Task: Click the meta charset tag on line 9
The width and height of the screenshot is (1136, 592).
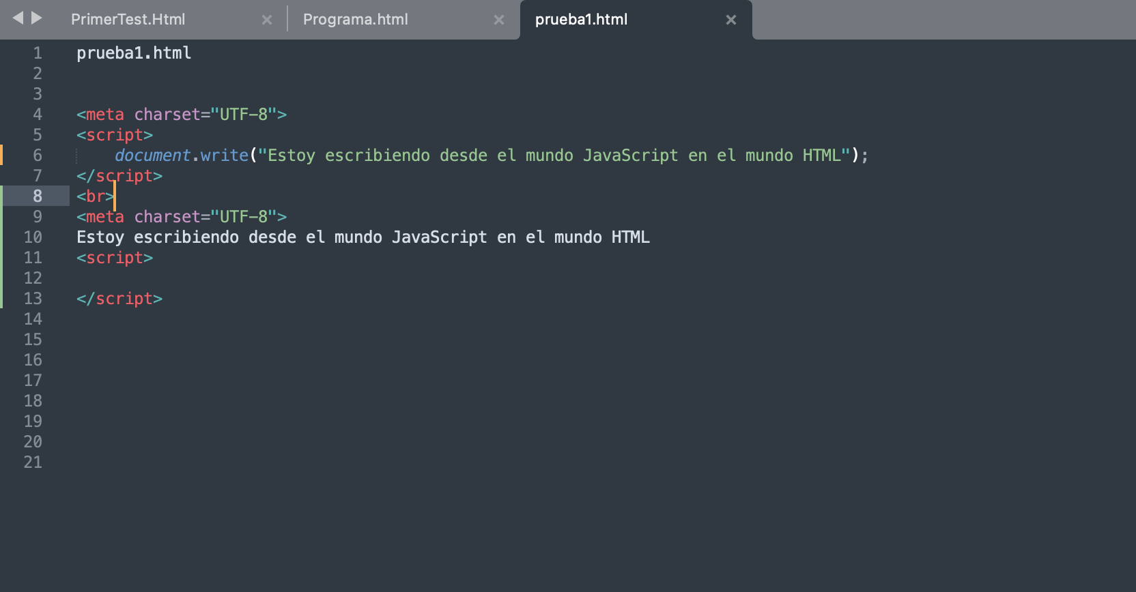Action: (182, 217)
